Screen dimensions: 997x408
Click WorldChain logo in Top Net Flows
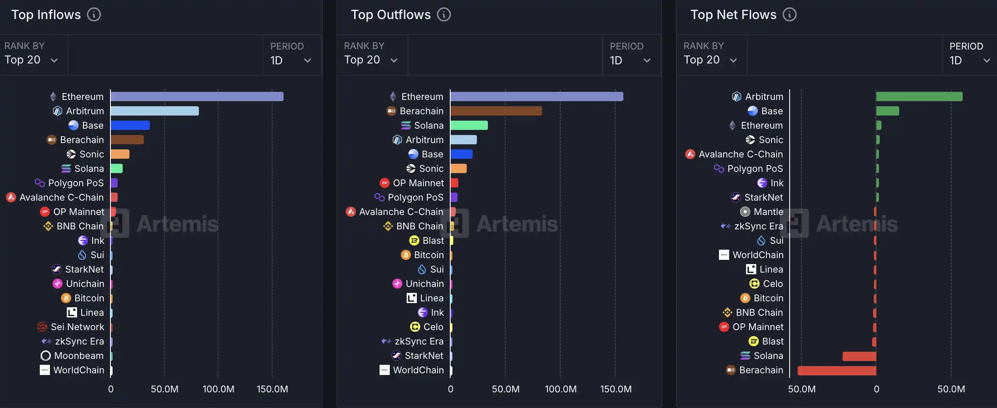(x=724, y=255)
